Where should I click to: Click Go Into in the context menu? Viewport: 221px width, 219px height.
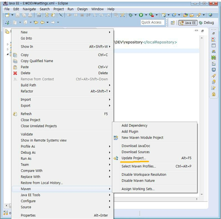click(x=62, y=38)
